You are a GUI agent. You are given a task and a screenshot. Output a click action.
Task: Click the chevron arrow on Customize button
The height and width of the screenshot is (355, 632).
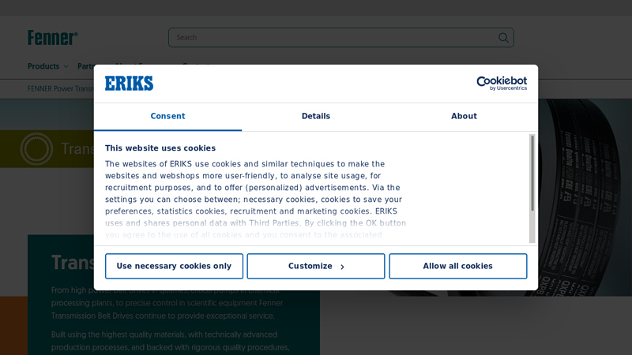tap(342, 267)
